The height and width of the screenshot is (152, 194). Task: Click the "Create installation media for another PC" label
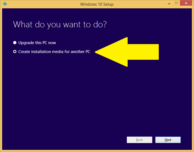click(54, 52)
